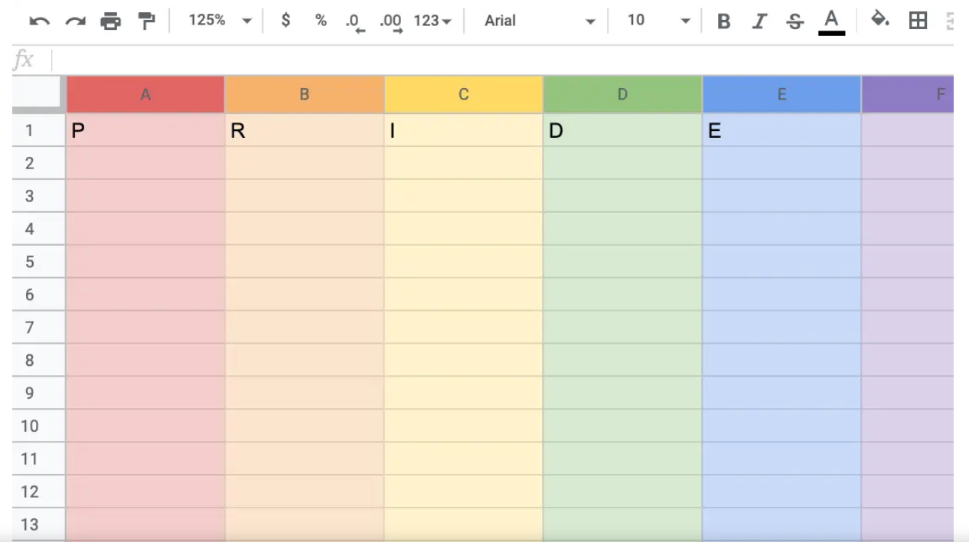Toggle bold formatting
This screenshot has width=969, height=542.
pyautogui.click(x=723, y=21)
